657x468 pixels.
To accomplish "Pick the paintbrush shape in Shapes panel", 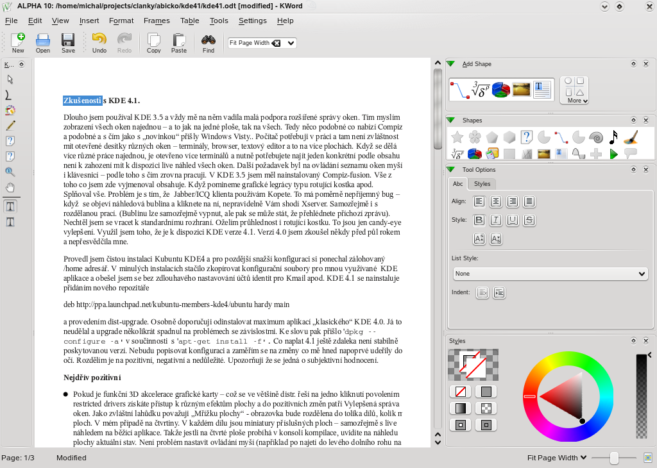I will click(x=631, y=137).
